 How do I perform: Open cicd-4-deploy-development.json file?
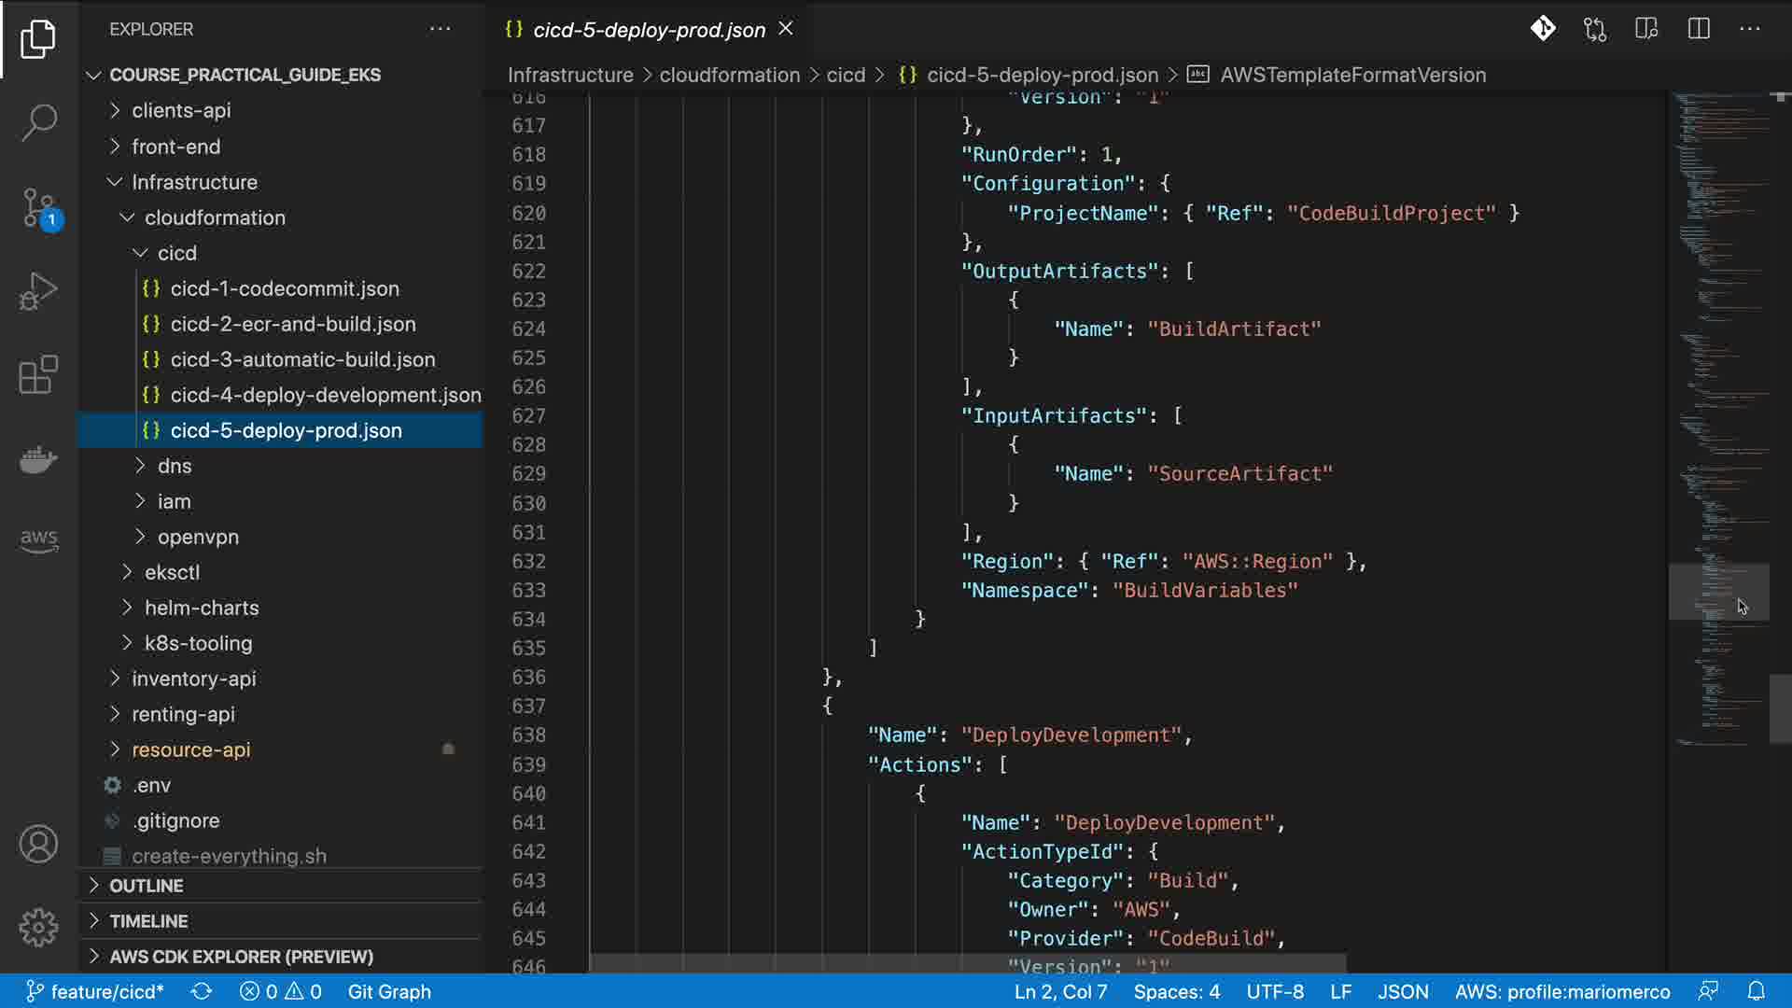click(325, 395)
